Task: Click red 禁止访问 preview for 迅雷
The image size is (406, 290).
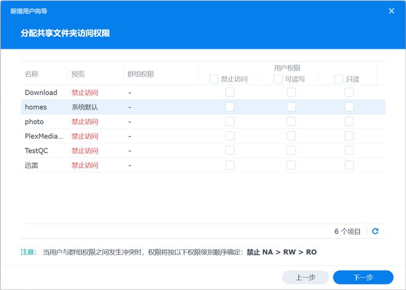Action: tap(85, 165)
